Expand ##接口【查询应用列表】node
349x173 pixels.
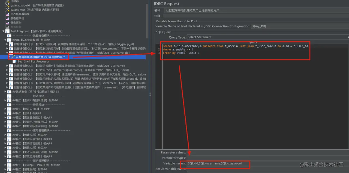5,139
